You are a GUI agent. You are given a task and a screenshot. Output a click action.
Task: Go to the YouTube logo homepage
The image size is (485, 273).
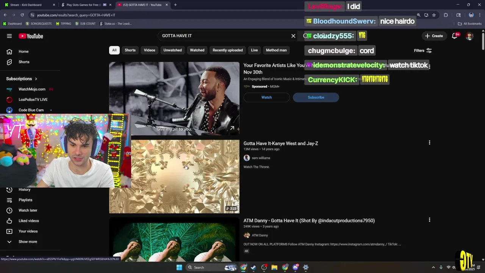pyautogui.click(x=31, y=36)
